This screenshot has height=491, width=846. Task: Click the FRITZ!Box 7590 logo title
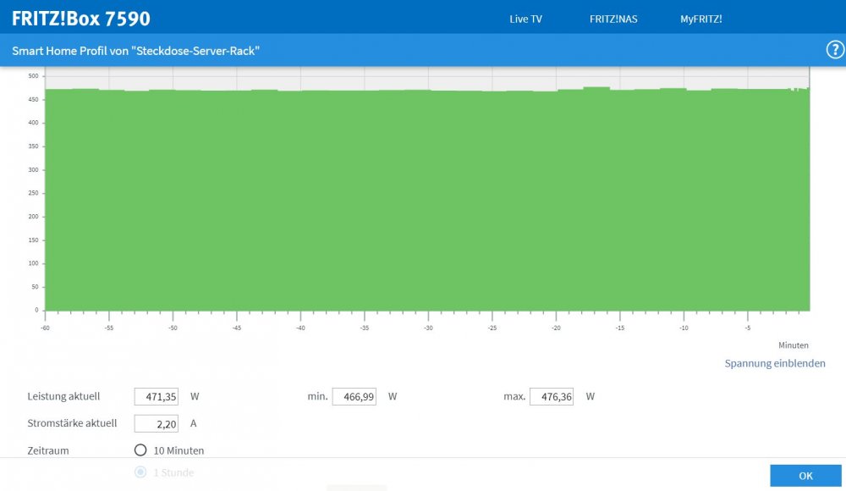click(x=81, y=19)
